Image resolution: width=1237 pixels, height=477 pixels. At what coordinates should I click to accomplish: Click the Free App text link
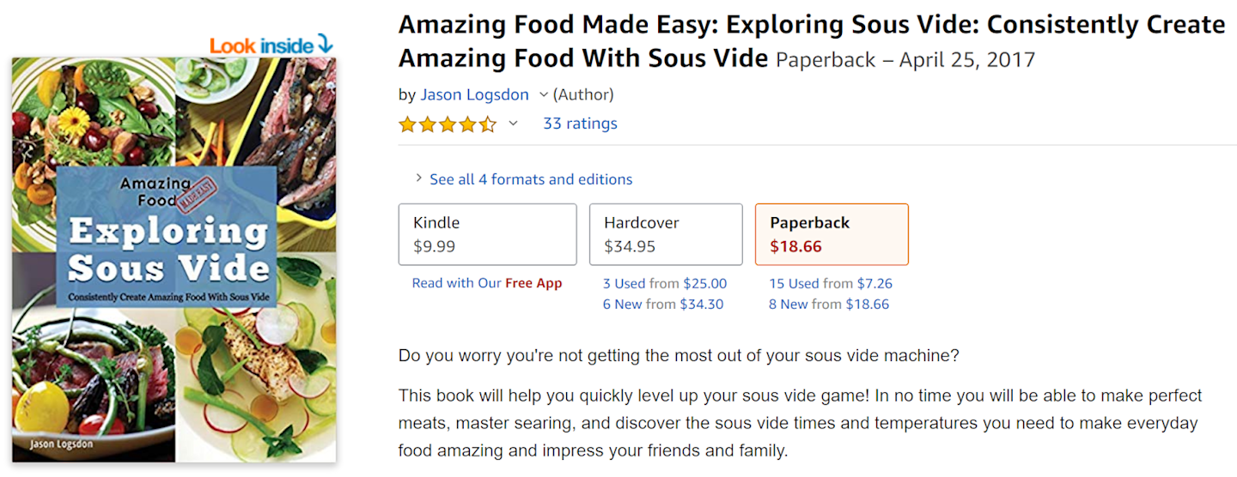533,283
